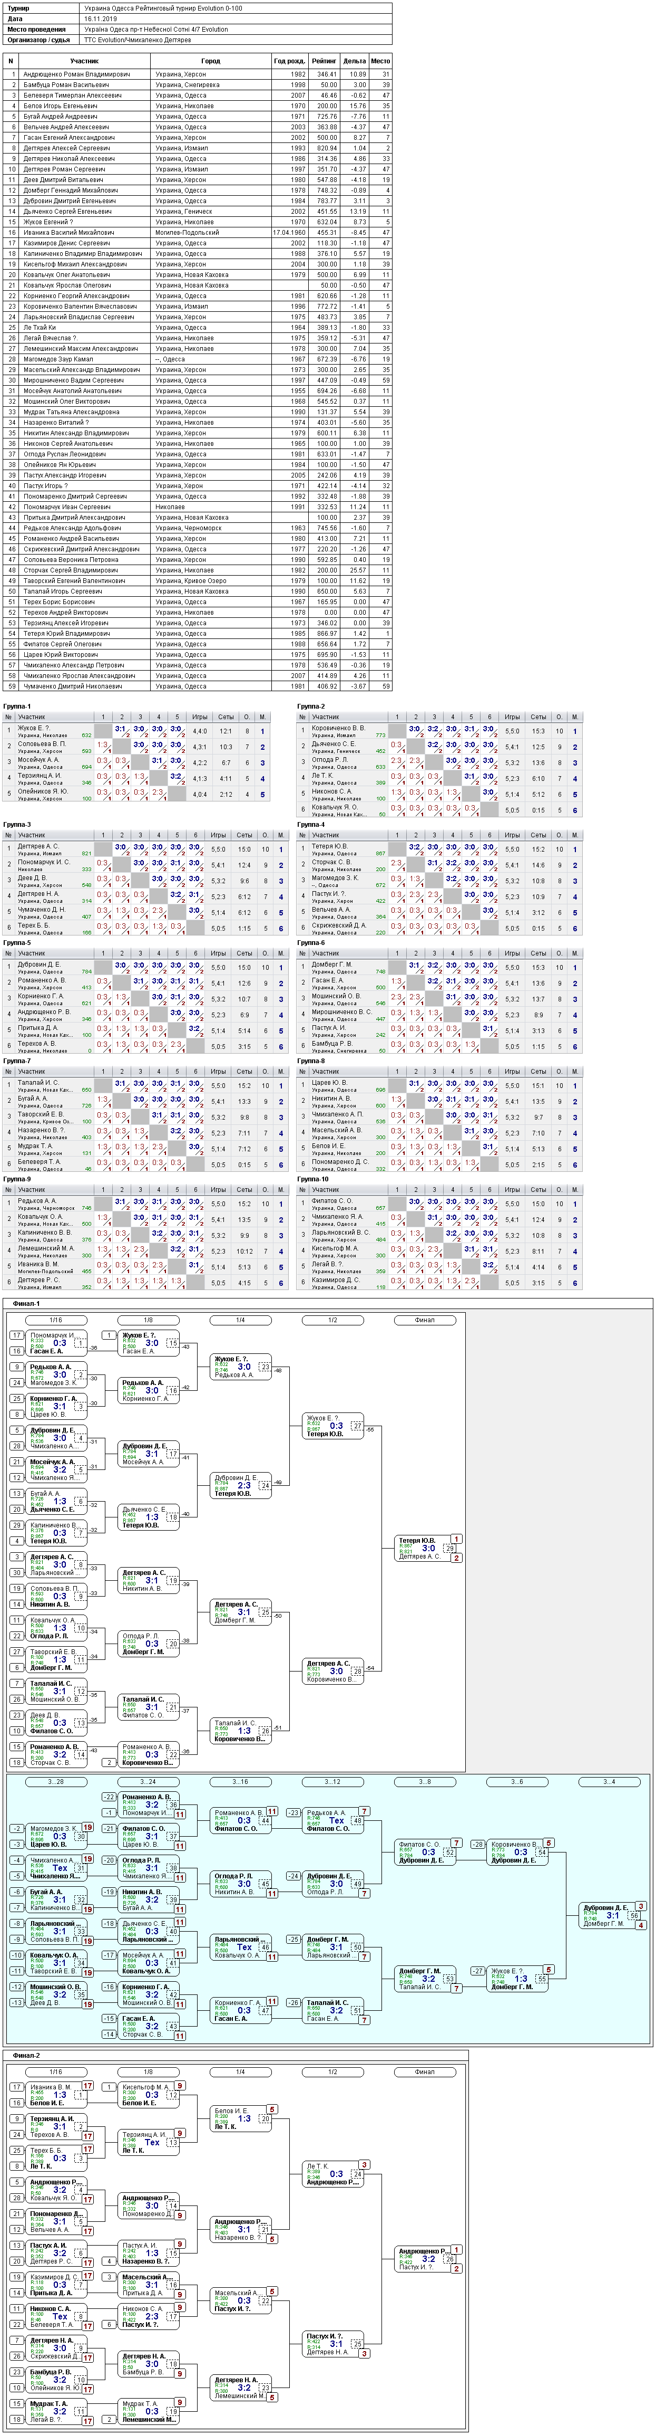Click the 'Организатор / судья' label
This screenshot has width=656, height=2435.
point(38,41)
